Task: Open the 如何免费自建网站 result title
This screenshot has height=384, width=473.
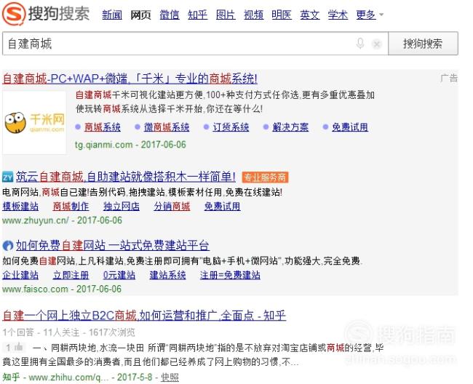Action: [113, 245]
